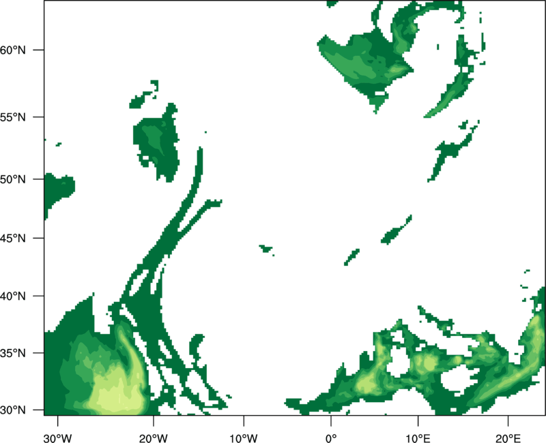This screenshot has width=546, height=443.
Task: Click the 30°W longitude label
Action: (x=57, y=438)
